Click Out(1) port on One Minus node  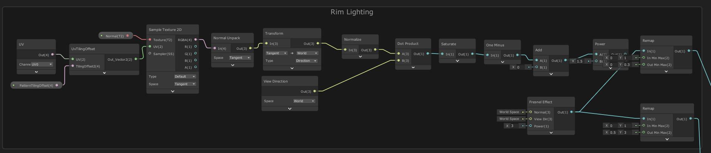click(518, 55)
